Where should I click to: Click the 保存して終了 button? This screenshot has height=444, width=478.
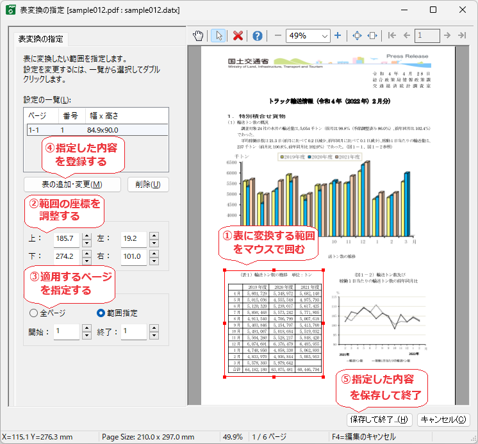tap(379, 420)
